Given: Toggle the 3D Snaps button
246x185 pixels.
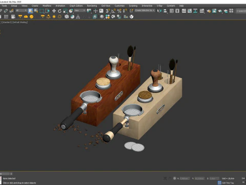Looking at the screenshot, I should tap(108, 11).
